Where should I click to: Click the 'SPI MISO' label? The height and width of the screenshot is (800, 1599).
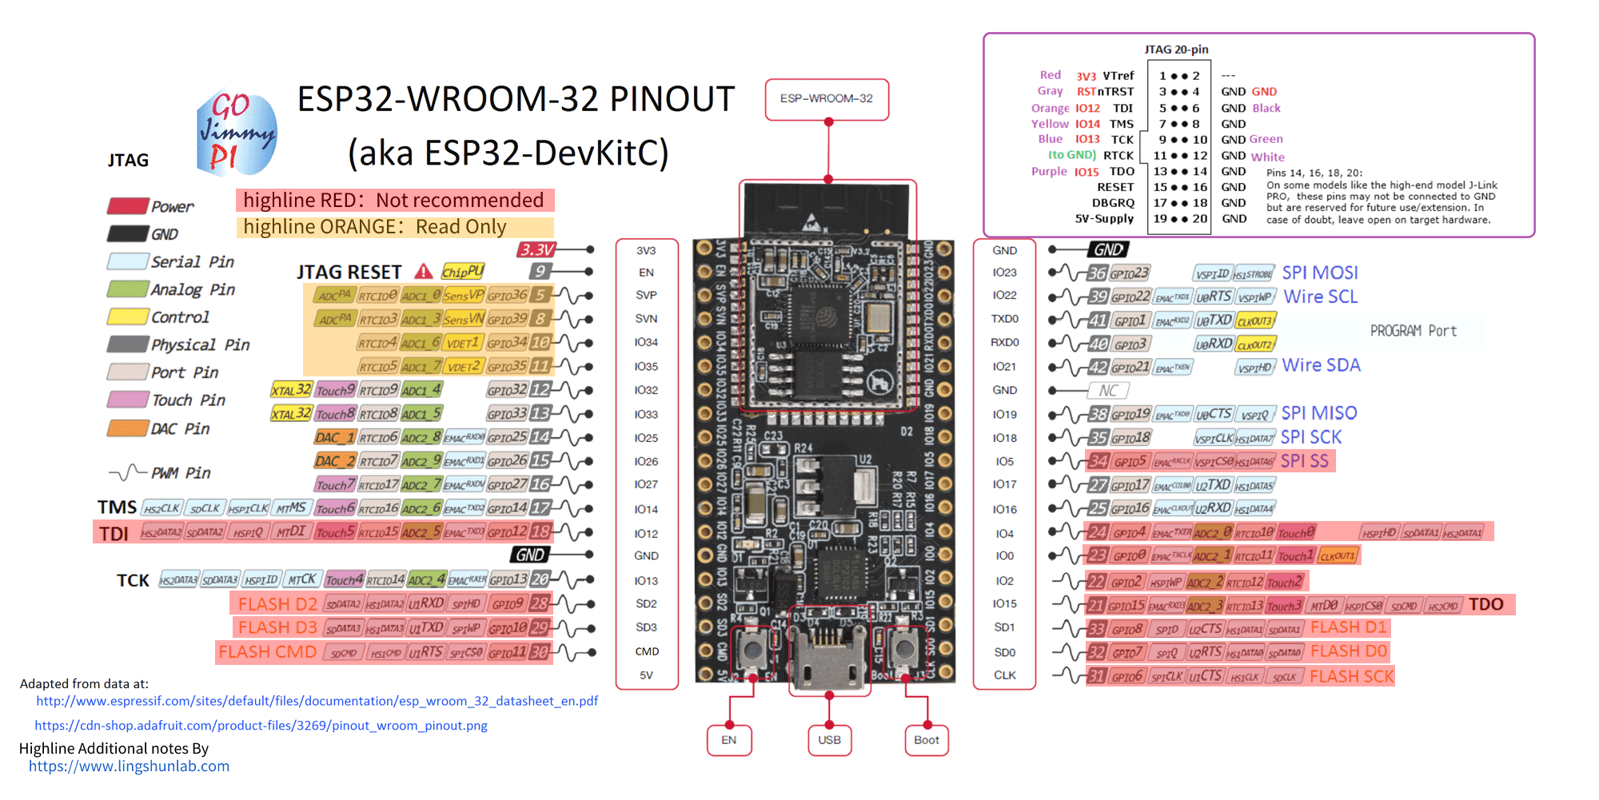[1319, 413]
